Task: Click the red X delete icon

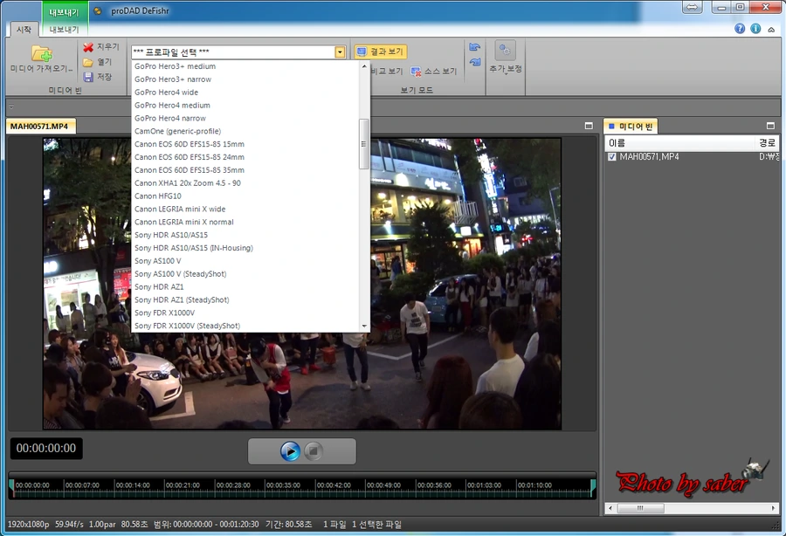Action: 88,47
